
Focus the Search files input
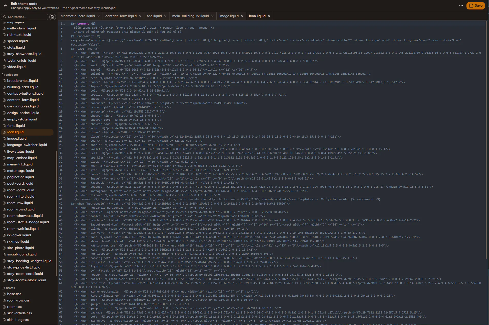pyautogui.click(x=25, y=17)
